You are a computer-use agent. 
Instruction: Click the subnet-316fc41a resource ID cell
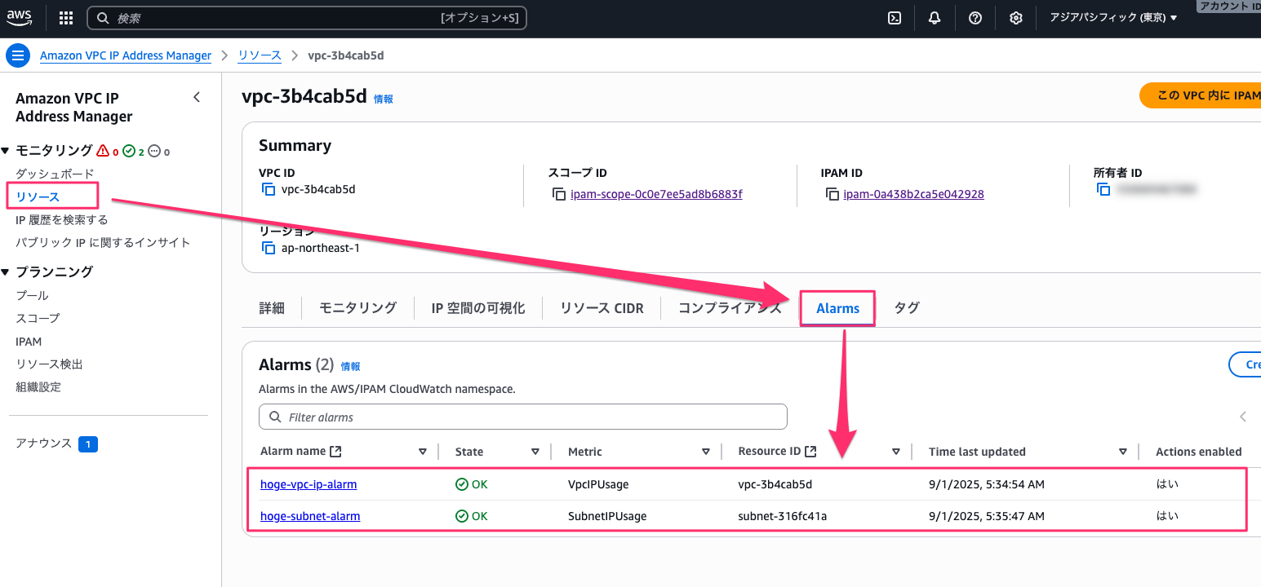[x=782, y=516]
